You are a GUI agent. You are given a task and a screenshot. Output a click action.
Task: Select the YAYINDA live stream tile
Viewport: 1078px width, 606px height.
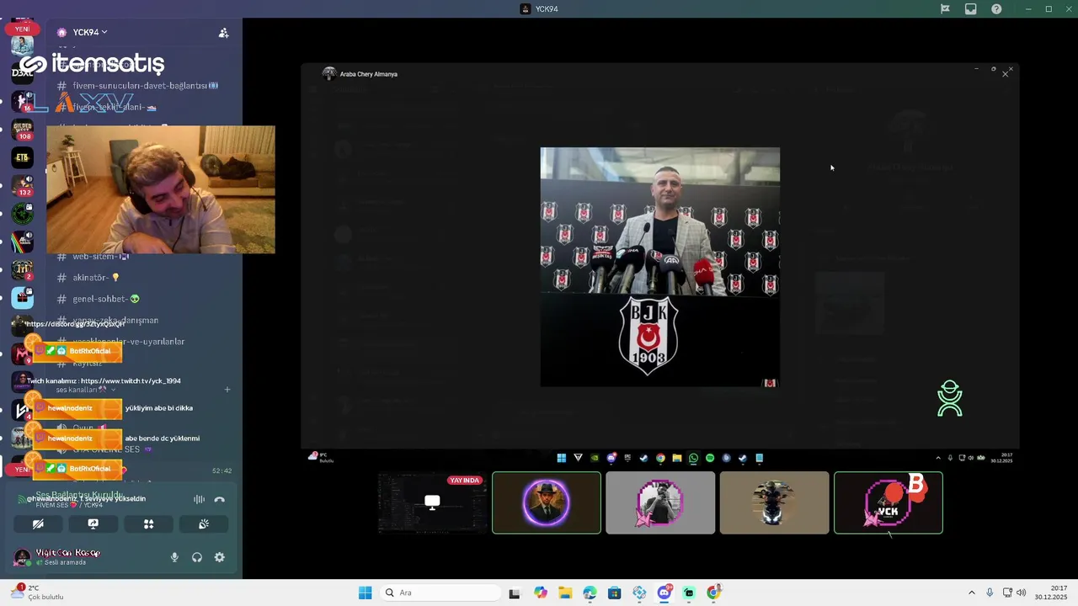click(432, 502)
